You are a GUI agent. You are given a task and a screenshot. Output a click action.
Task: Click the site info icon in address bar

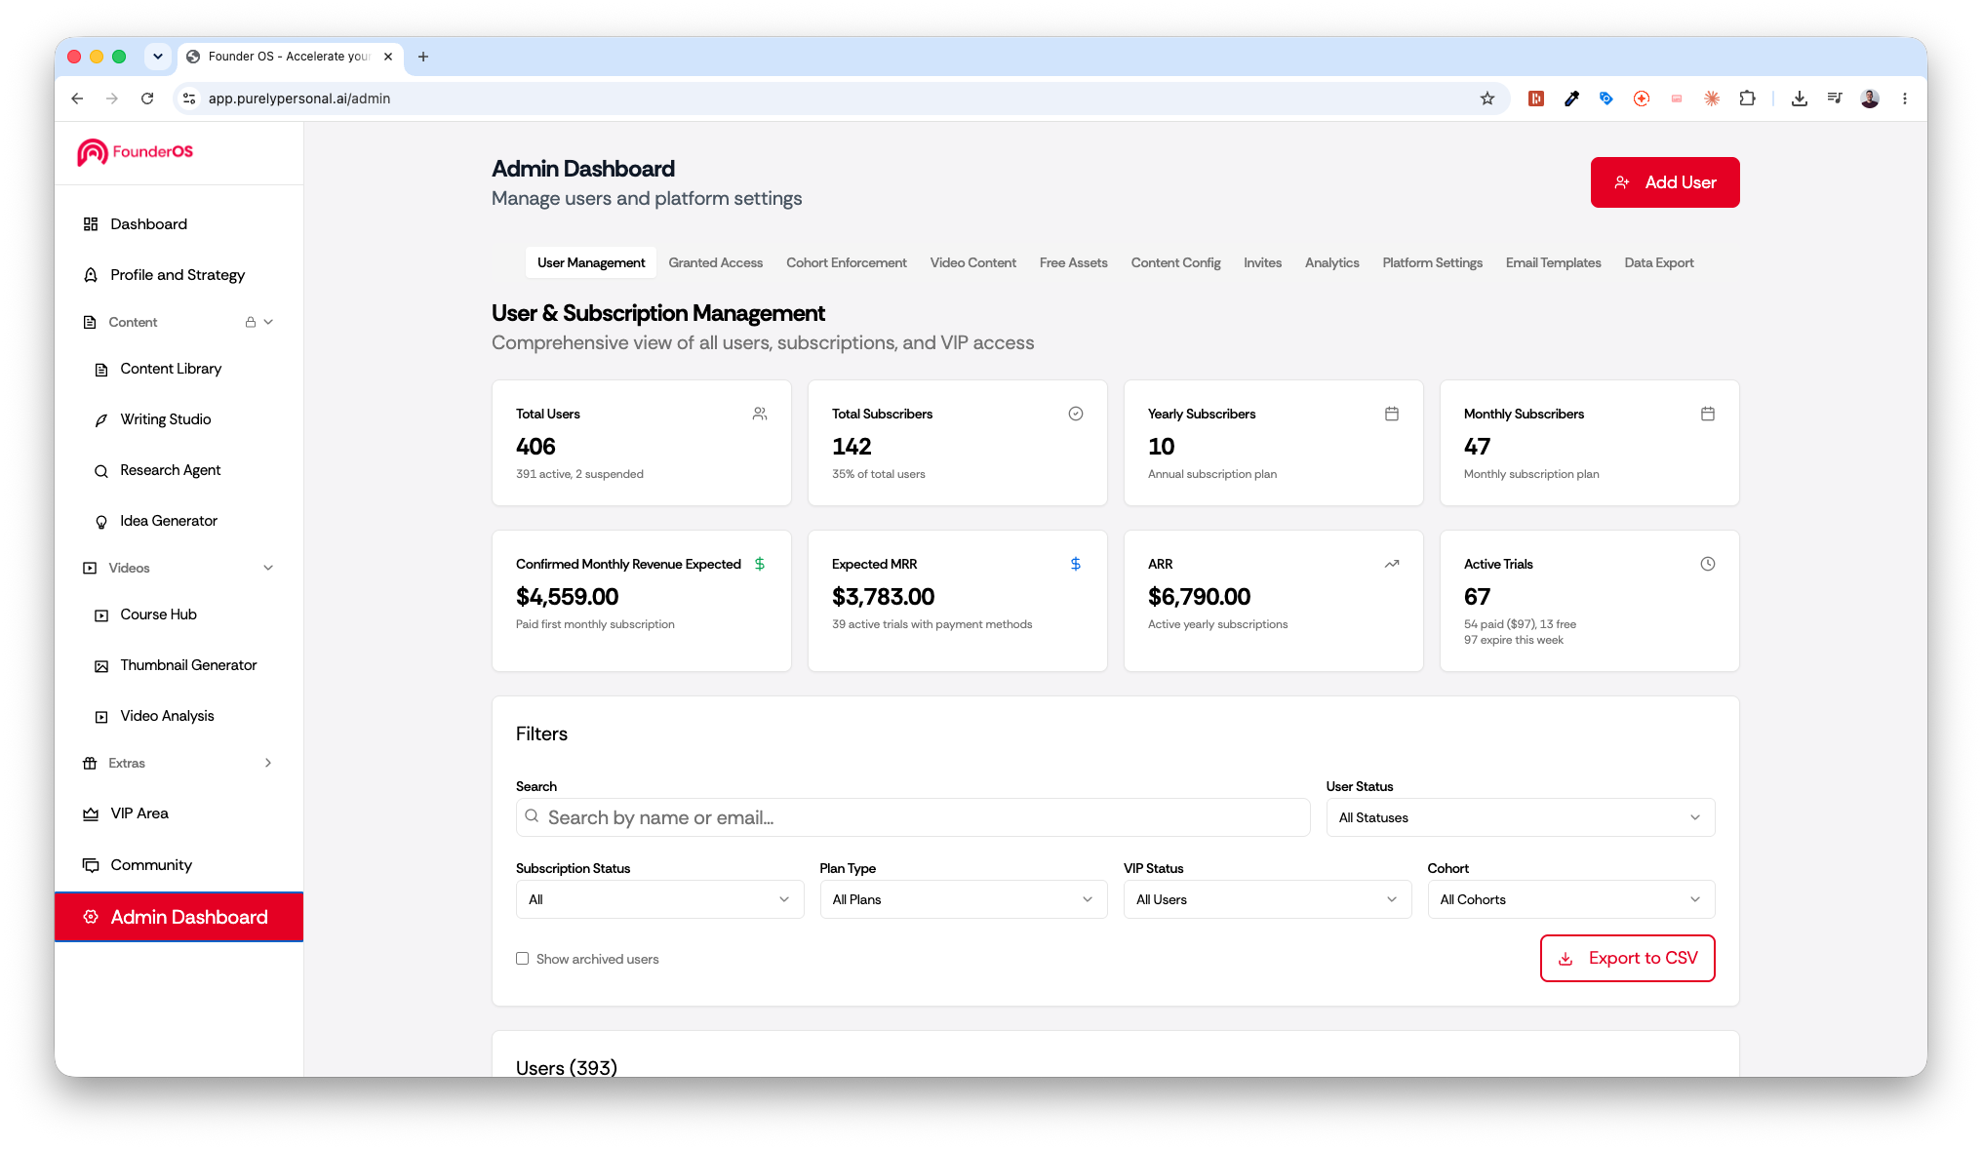click(x=189, y=99)
